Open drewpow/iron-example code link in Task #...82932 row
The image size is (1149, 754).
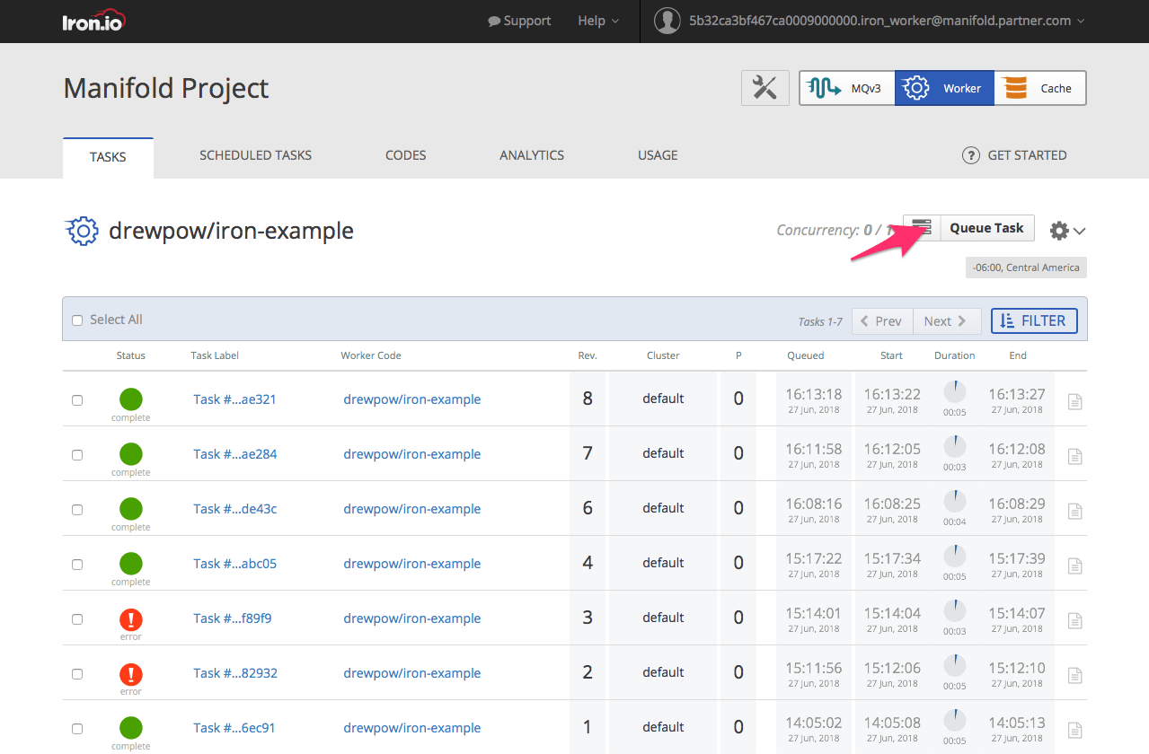tap(412, 673)
